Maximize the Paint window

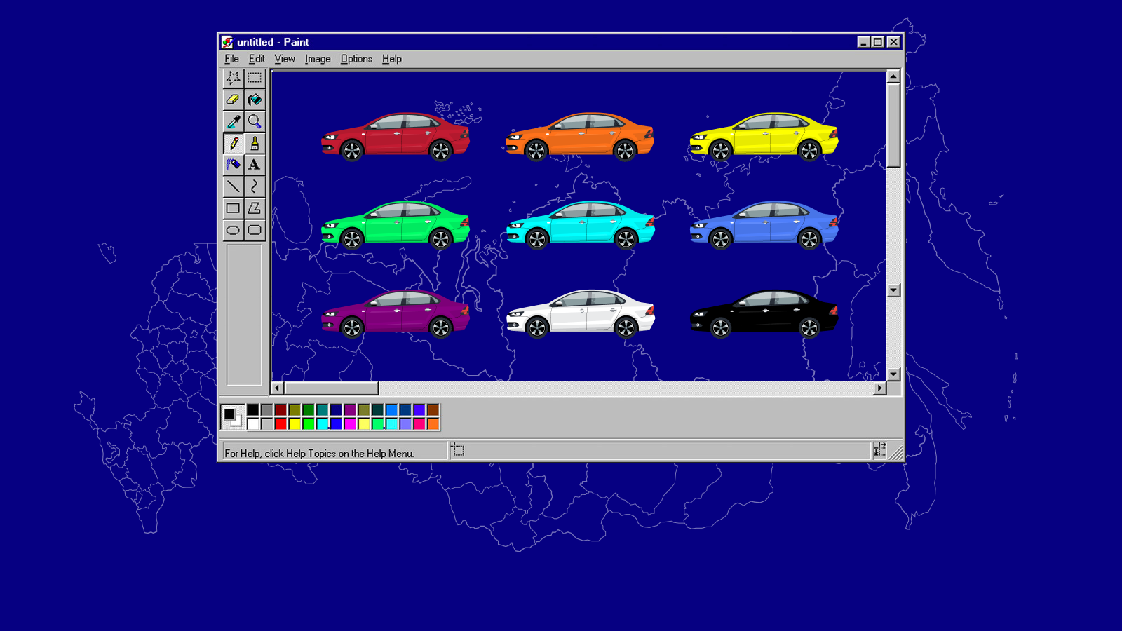coord(878,42)
